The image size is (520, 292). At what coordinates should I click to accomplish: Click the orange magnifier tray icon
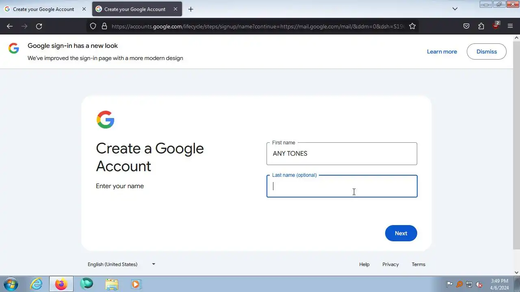coord(459,284)
